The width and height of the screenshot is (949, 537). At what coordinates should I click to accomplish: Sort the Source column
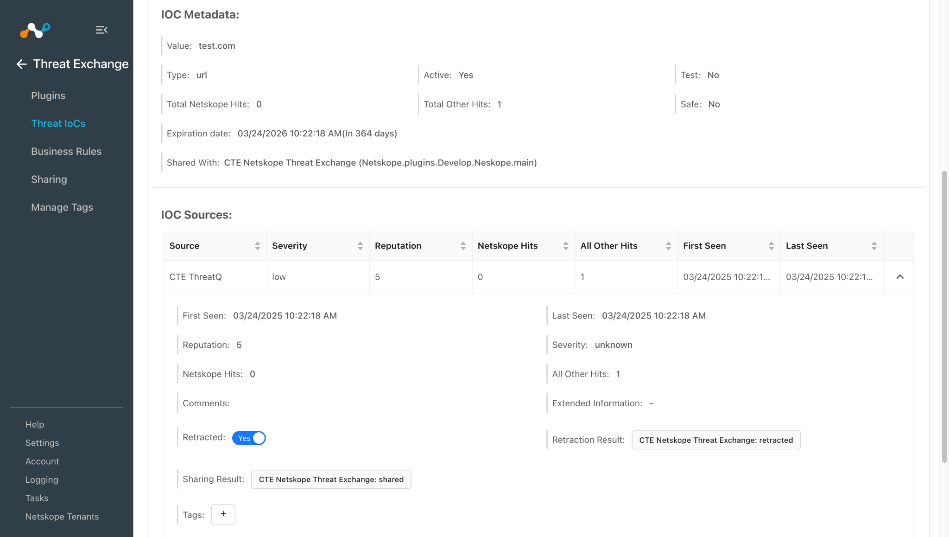tap(257, 246)
